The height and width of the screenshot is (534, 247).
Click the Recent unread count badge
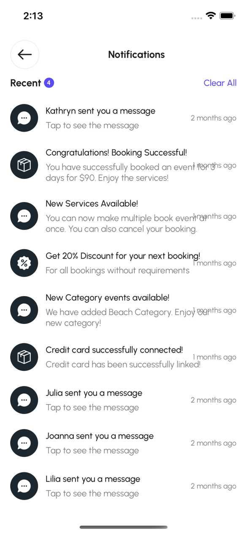point(49,83)
